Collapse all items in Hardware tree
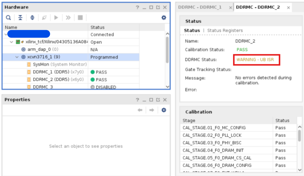Screen dimensions: 304x176 click(x=20, y=18)
